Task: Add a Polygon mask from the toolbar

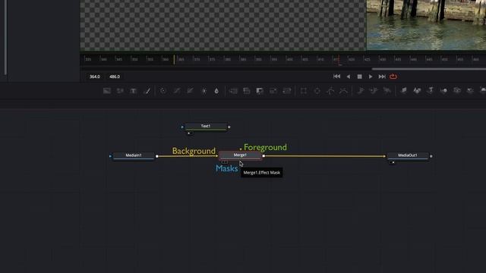Action: [330, 91]
